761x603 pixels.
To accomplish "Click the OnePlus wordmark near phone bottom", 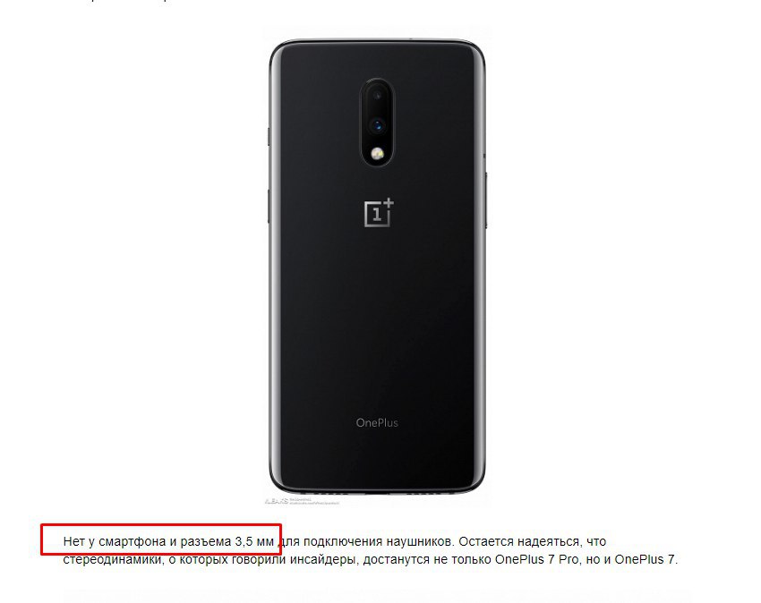I will 377,422.
